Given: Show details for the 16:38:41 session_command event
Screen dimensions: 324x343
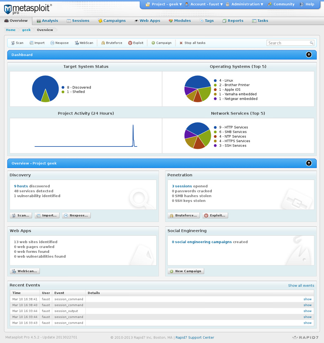Looking at the screenshot, I should coord(307,299).
